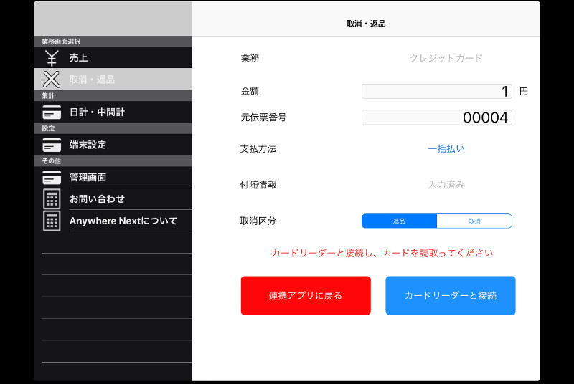This screenshot has height=384, width=574.
Task: Click the card icon beside 日計・中間計
Action: pyautogui.click(x=52, y=112)
